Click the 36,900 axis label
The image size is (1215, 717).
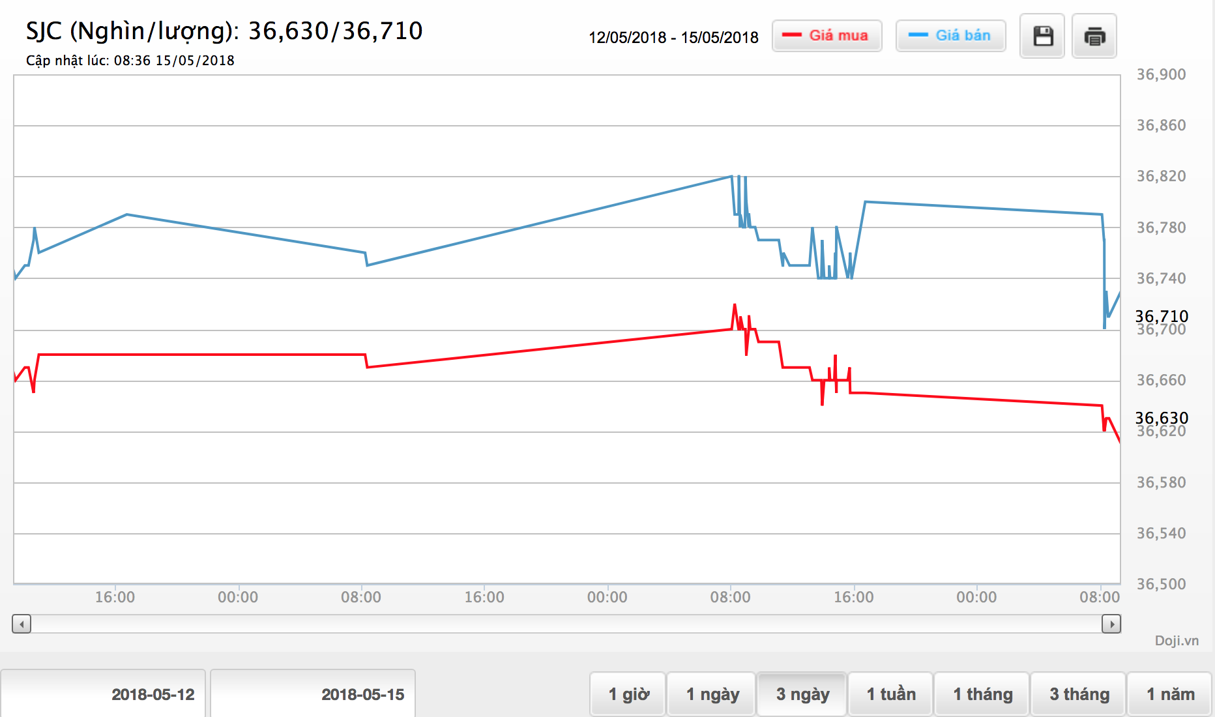point(1161,74)
